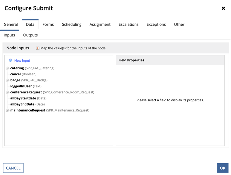The height and width of the screenshot is (175, 231).
Task: Switch to the General tab
Action: [x=11, y=24]
